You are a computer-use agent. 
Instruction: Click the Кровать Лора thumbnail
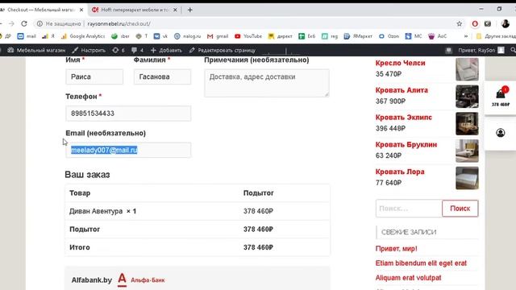click(467, 178)
